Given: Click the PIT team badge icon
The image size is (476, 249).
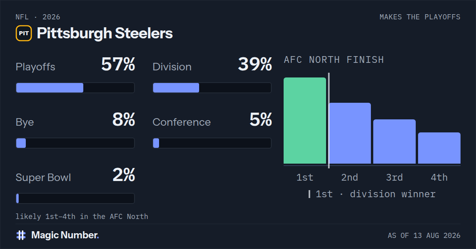Looking at the screenshot, I should (x=24, y=33).
